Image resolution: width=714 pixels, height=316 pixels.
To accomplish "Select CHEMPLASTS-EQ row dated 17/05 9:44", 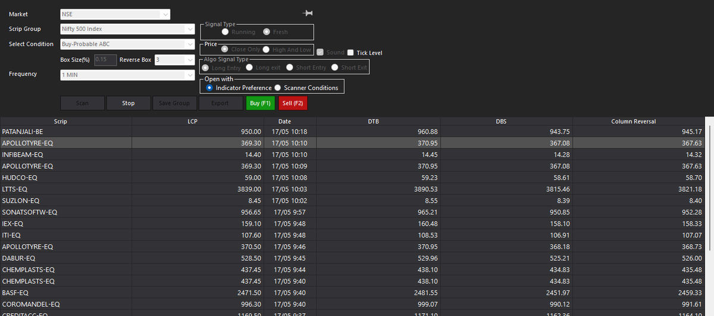I will (x=352, y=269).
